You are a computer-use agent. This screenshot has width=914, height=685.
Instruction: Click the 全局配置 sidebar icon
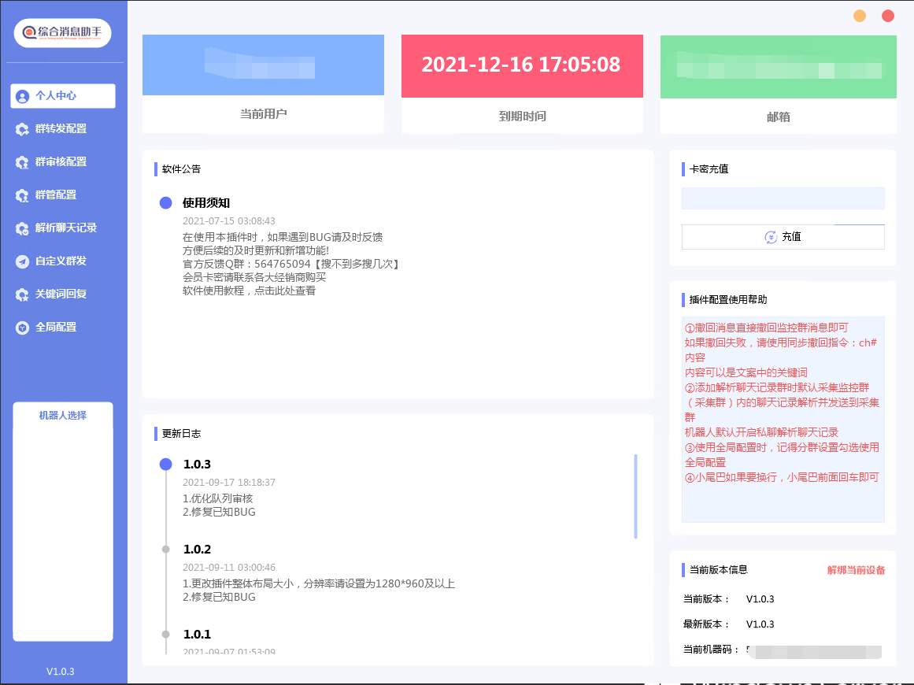tap(22, 328)
